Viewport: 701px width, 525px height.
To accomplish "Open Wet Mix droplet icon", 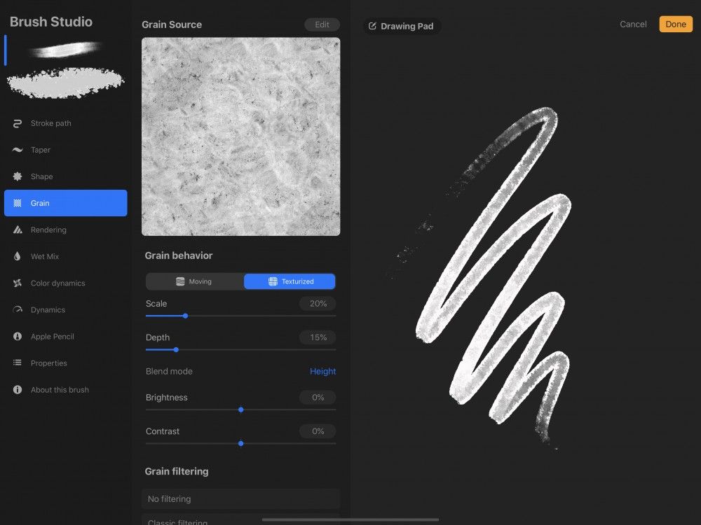I will tap(18, 256).
